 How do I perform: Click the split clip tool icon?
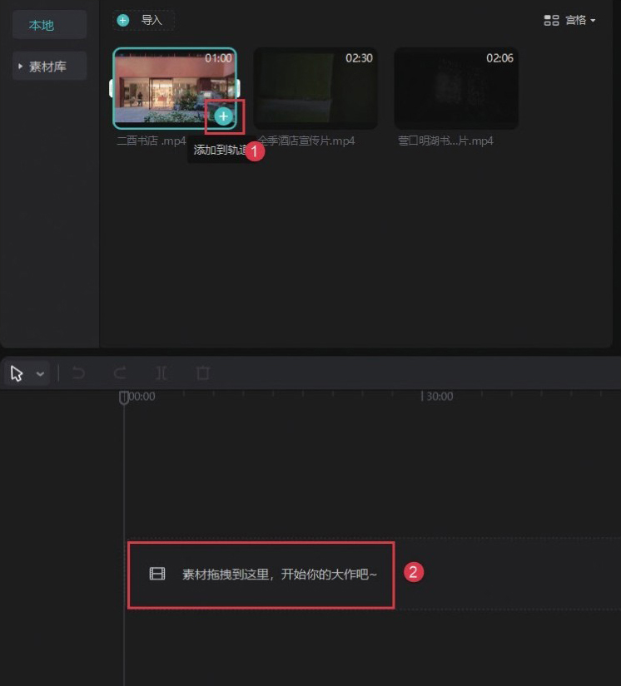[x=161, y=373]
